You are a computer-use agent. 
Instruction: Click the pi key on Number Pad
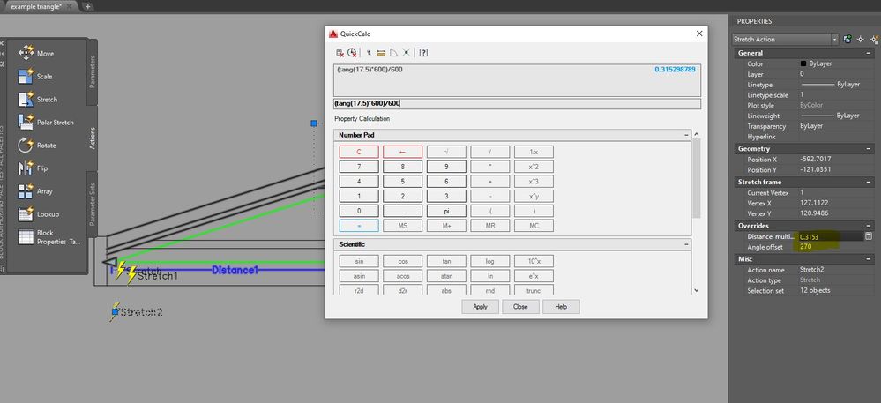pos(446,211)
